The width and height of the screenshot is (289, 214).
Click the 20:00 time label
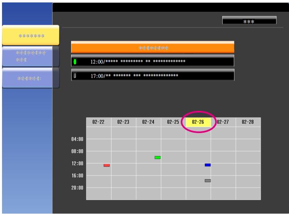tap(77, 188)
